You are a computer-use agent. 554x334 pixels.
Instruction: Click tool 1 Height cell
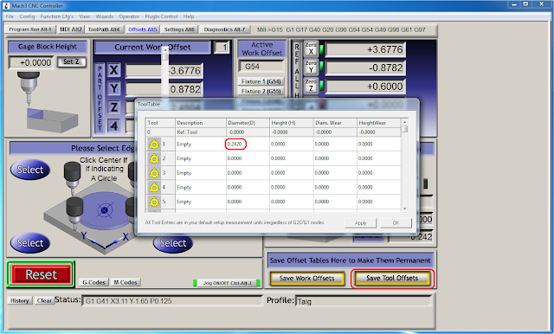pyautogui.click(x=292, y=144)
